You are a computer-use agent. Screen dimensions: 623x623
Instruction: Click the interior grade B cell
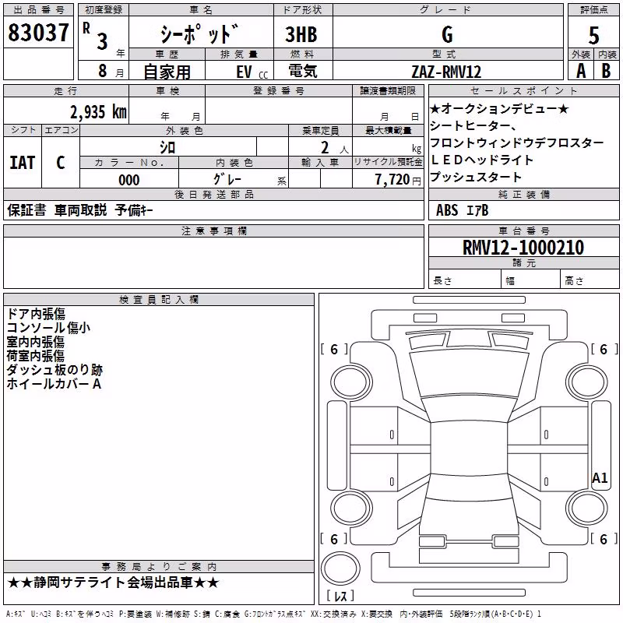(x=607, y=71)
